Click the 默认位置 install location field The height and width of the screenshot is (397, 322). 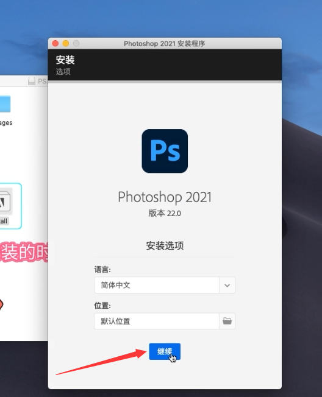pos(157,321)
